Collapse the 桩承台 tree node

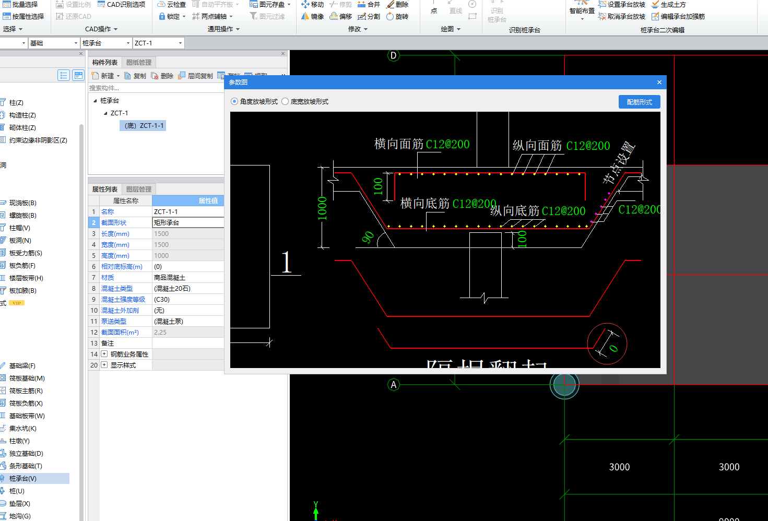[95, 101]
